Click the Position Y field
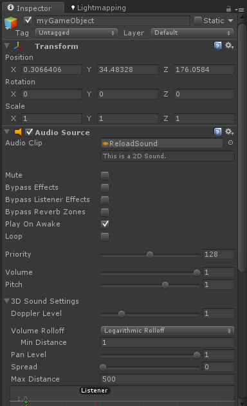The width and height of the screenshot is (247, 406). pos(128,69)
